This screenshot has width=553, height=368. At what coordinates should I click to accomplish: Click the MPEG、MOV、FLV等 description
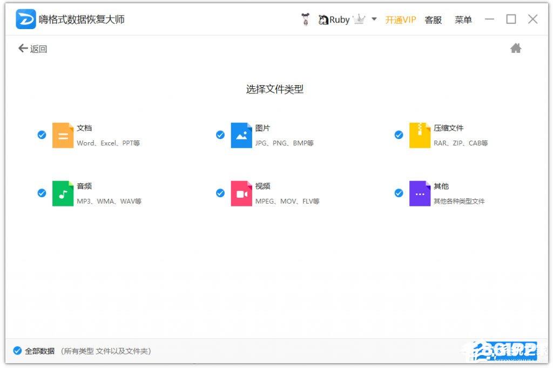tap(287, 201)
